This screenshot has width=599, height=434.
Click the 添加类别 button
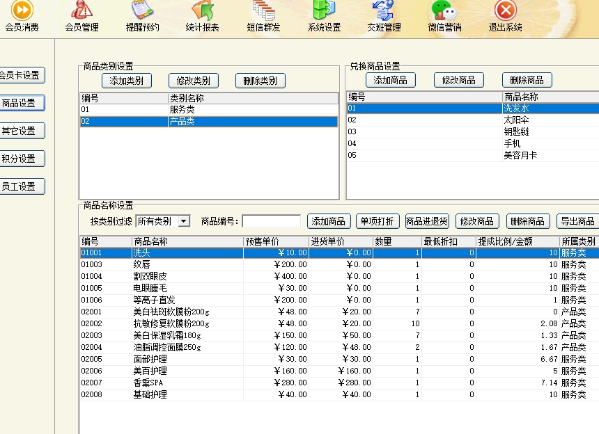click(126, 81)
